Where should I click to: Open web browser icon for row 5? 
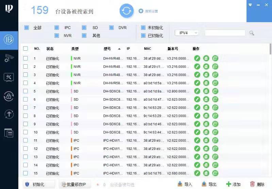[x=215, y=91]
